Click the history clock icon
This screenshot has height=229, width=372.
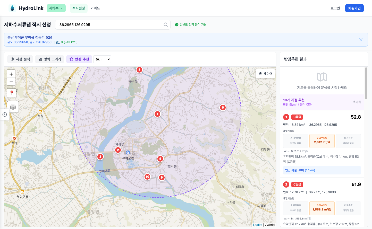point(5,114)
